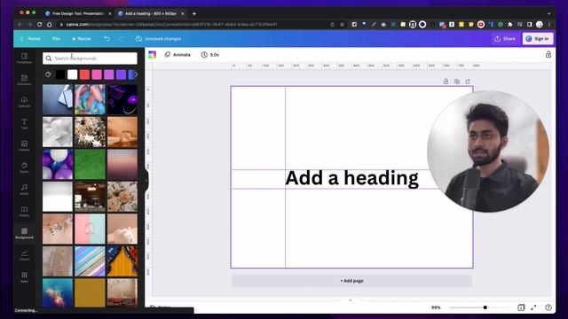
Task: Select the green grass background thumbnail
Action: point(90,164)
